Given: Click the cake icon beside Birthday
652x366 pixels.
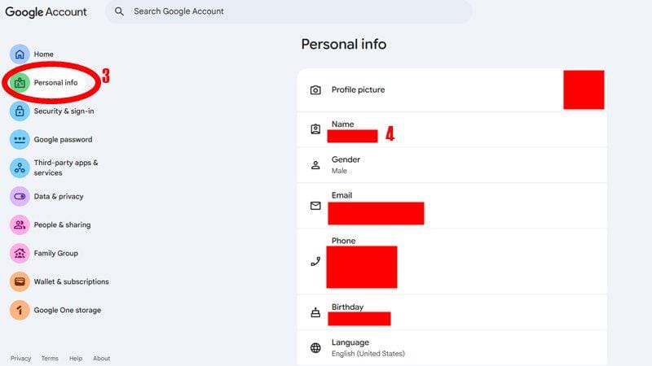Looking at the screenshot, I should [315, 312].
